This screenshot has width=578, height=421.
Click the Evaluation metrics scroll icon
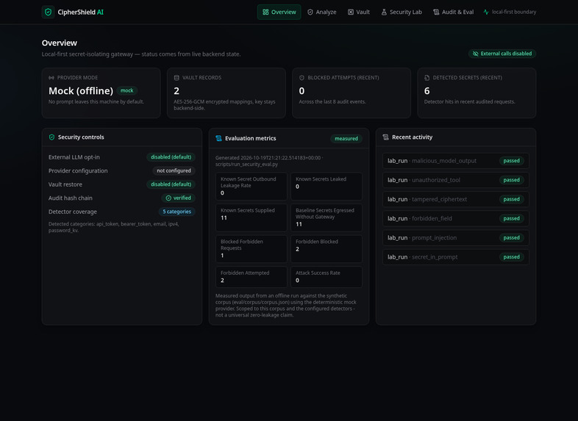[218, 138]
